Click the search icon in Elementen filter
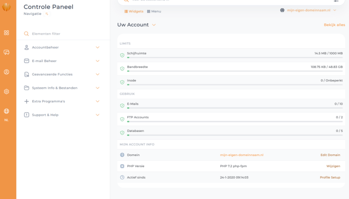Viewport: 349px width, 199px height. tap(26, 34)
